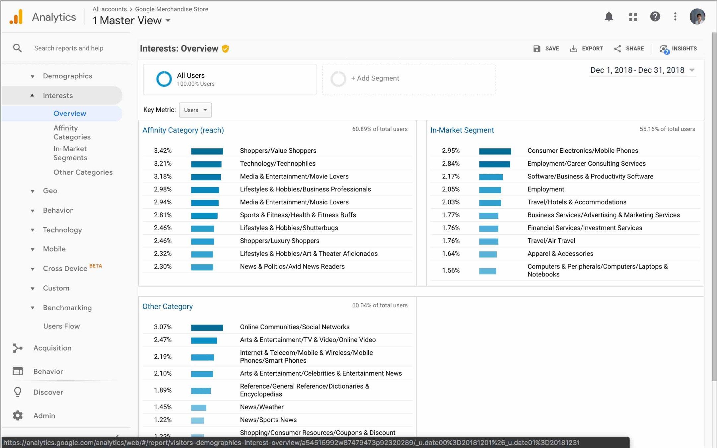
Task: Open the 1 Master View selector
Action: (131, 21)
